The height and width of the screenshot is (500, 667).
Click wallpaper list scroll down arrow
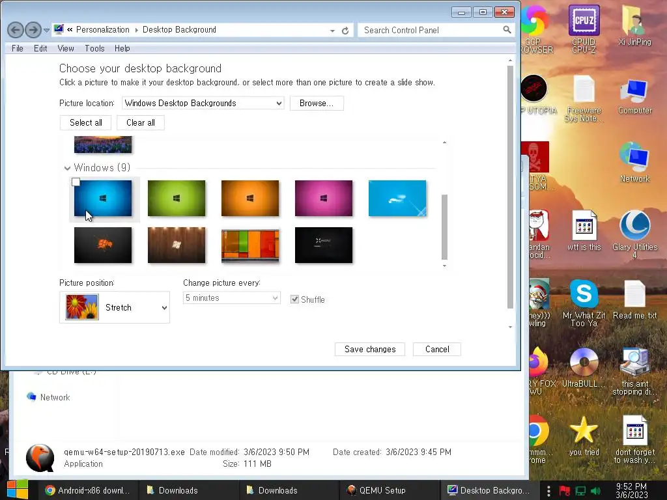(444, 266)
